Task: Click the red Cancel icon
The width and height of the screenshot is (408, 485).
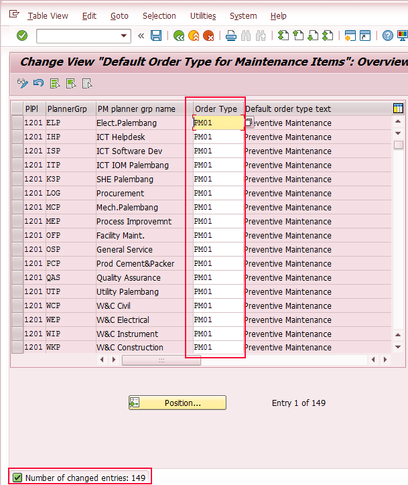Action: point(208,36)
